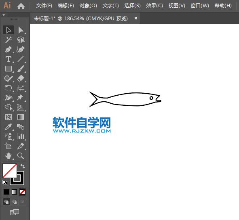
Task: Reset to default fill and stroke
Action: coord(5,182)
